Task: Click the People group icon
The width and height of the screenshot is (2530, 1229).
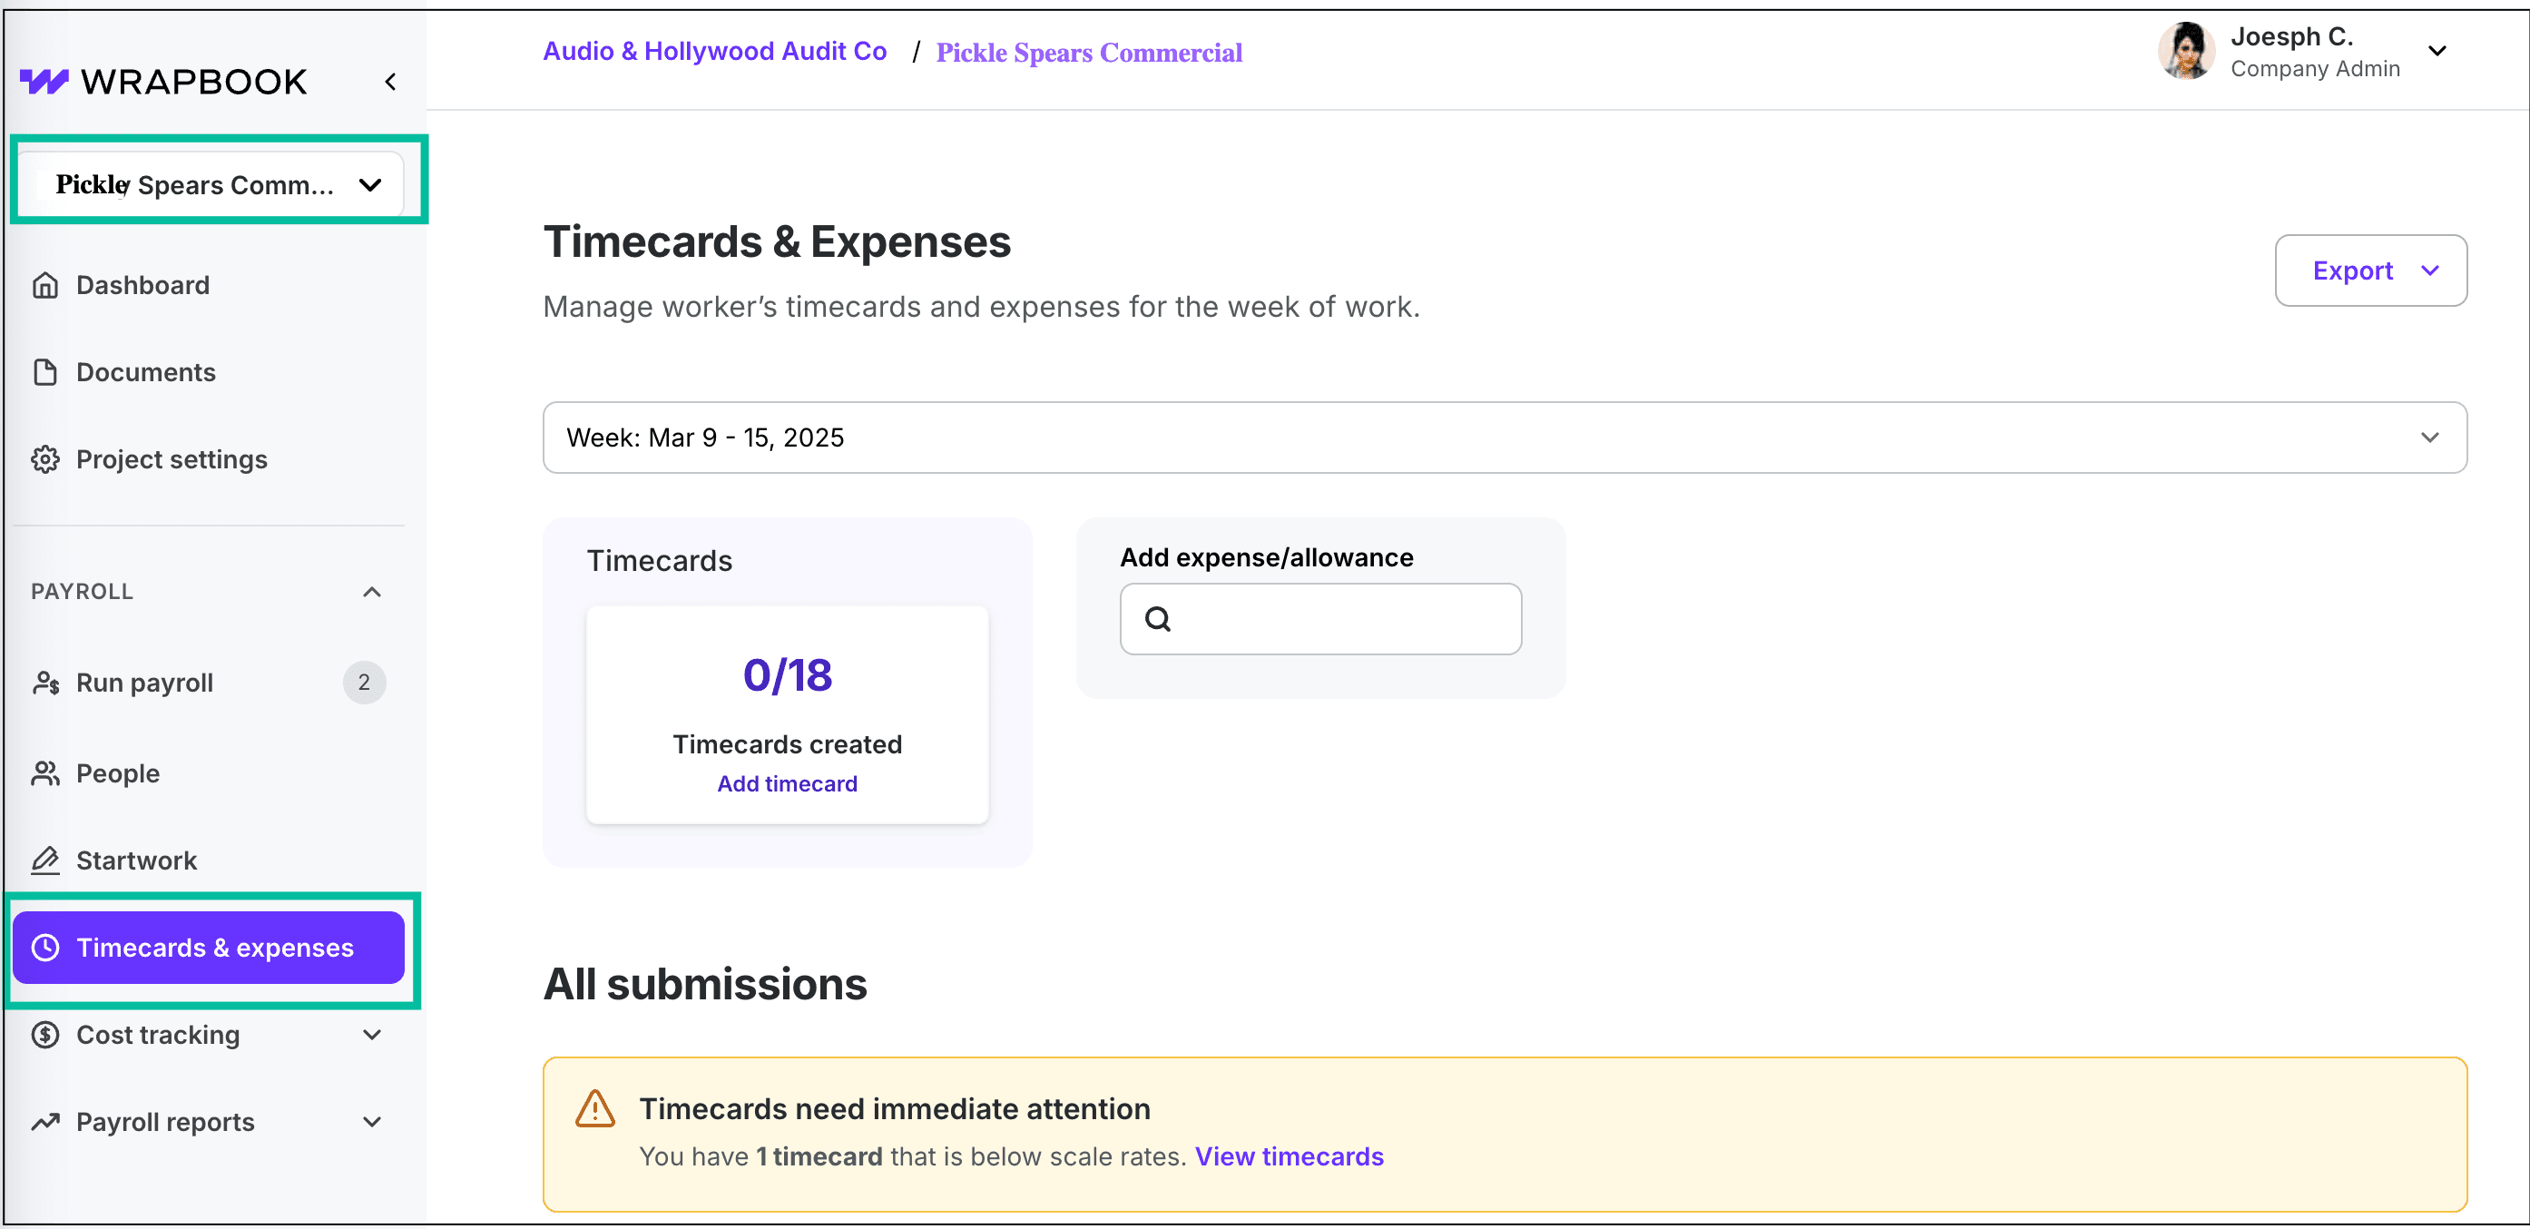Action: pos(45,773)
